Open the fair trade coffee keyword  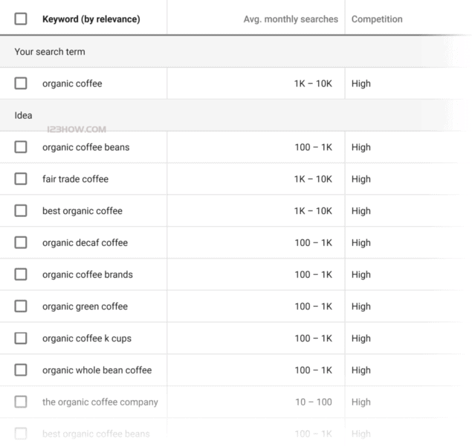(x=75, y=179)
